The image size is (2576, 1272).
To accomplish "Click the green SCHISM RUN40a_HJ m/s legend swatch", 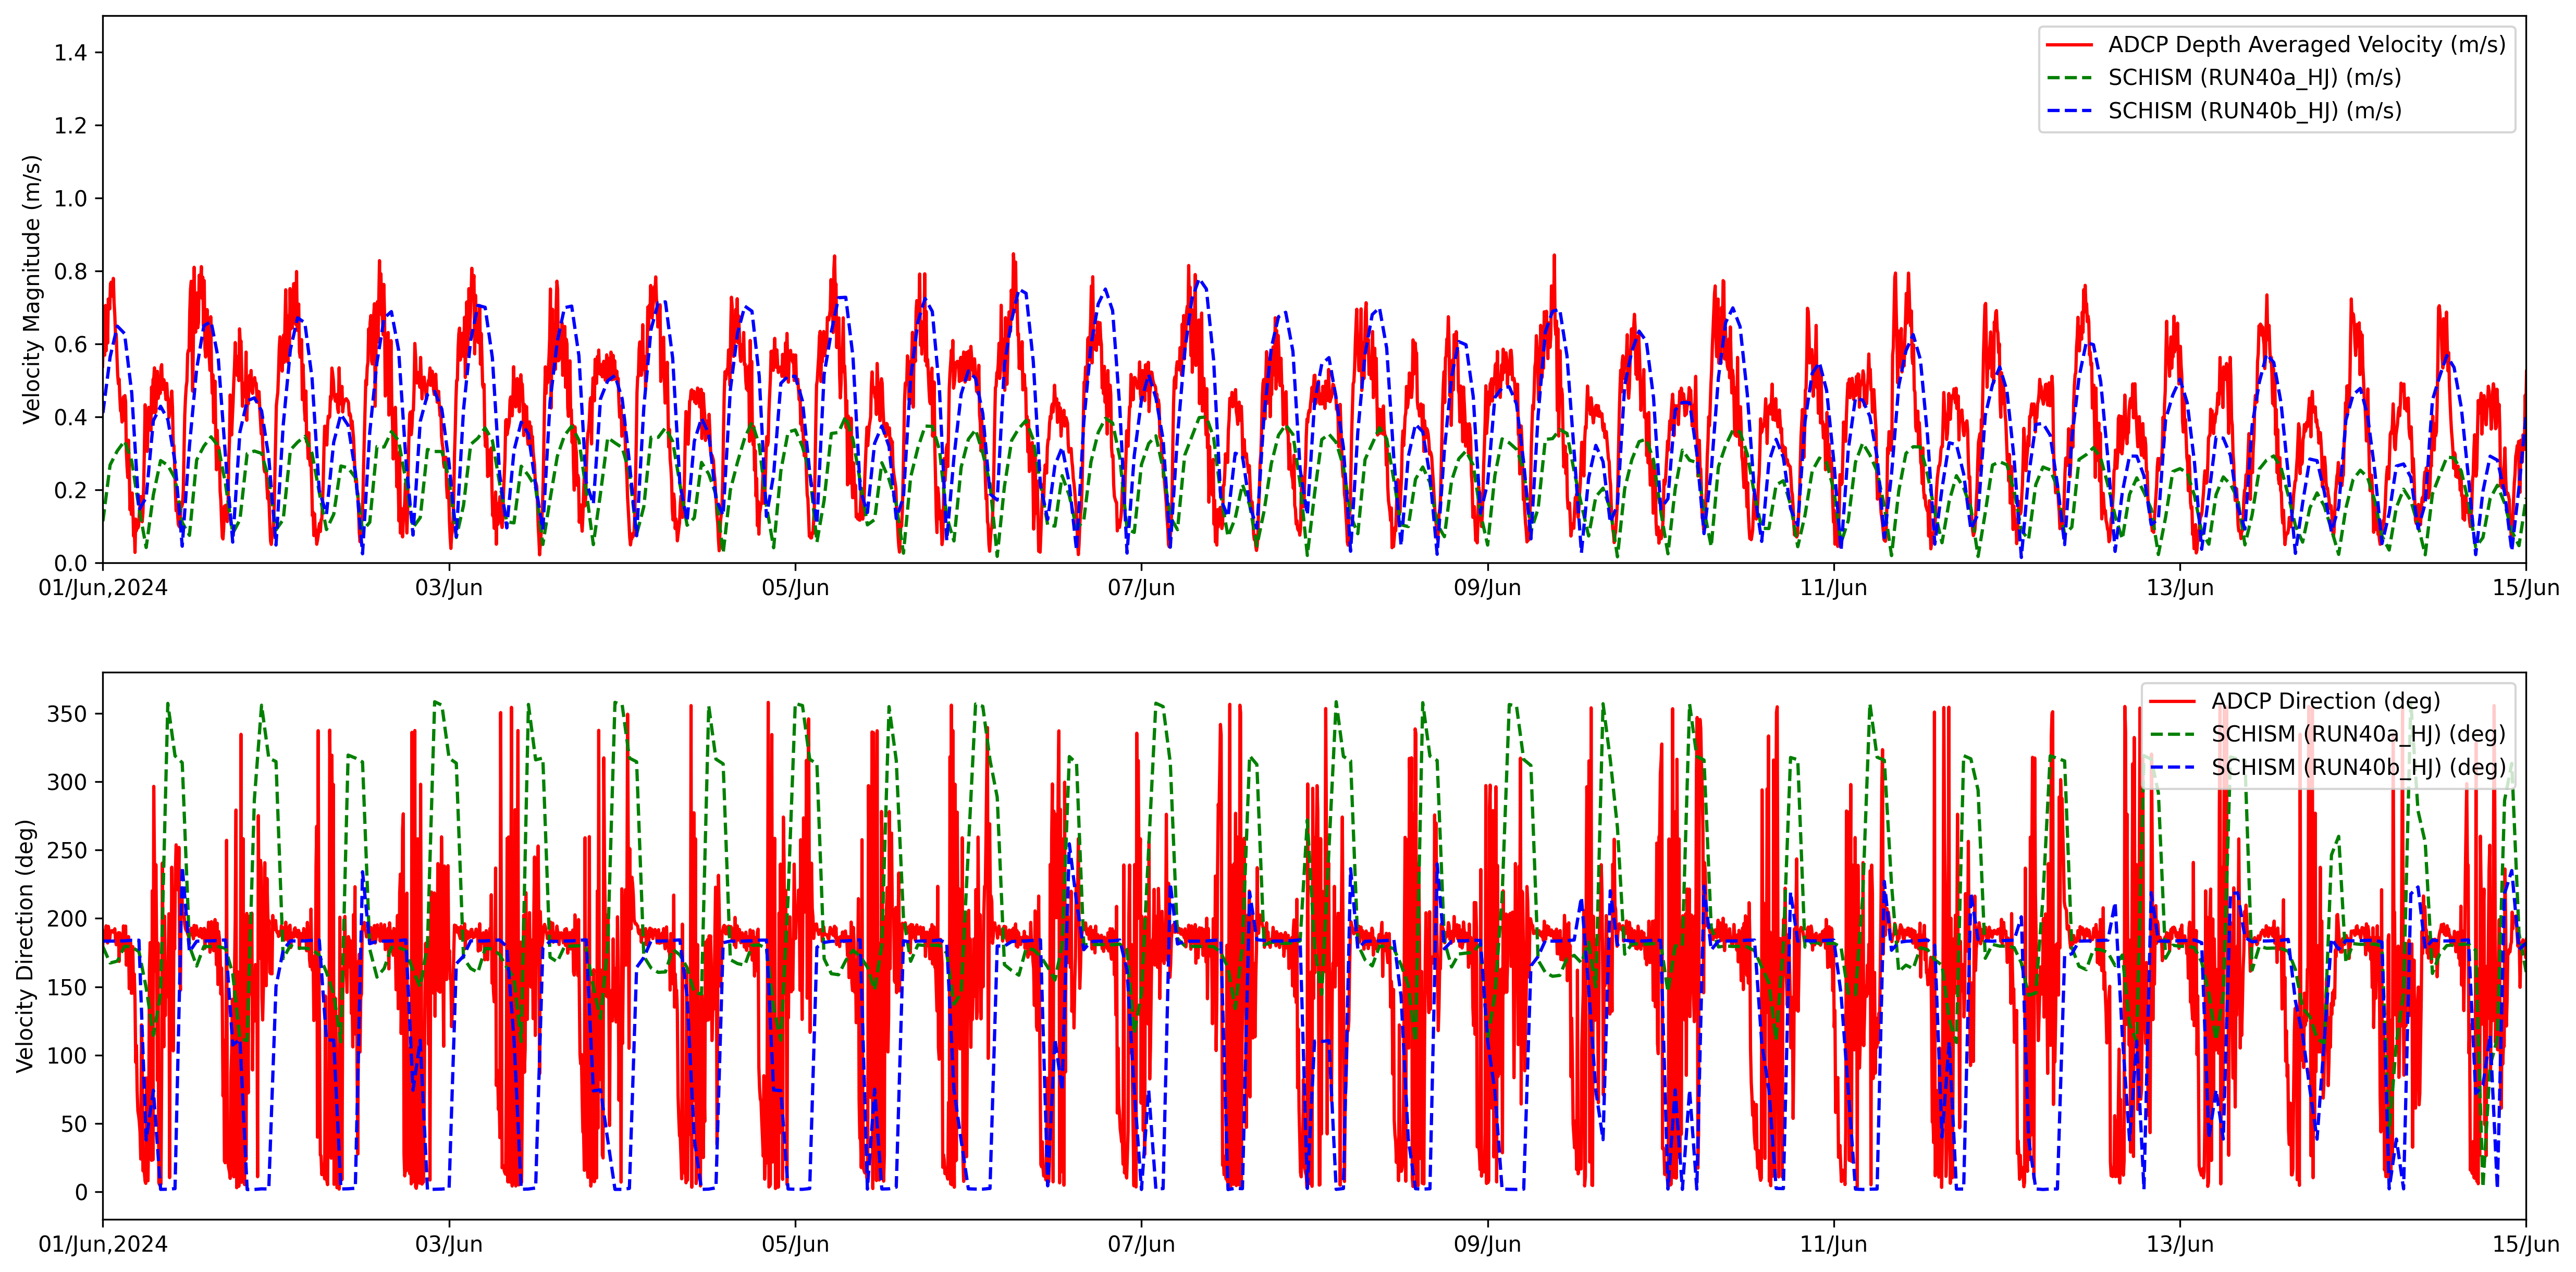I will pyautogui.click(x=2069, y=78).
